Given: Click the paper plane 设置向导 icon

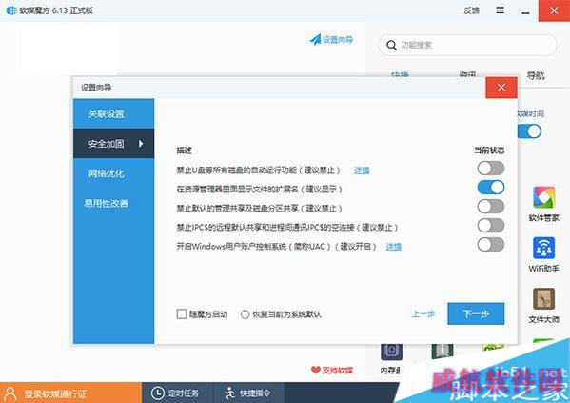Looking at the screenshot, I should [315, 39].
